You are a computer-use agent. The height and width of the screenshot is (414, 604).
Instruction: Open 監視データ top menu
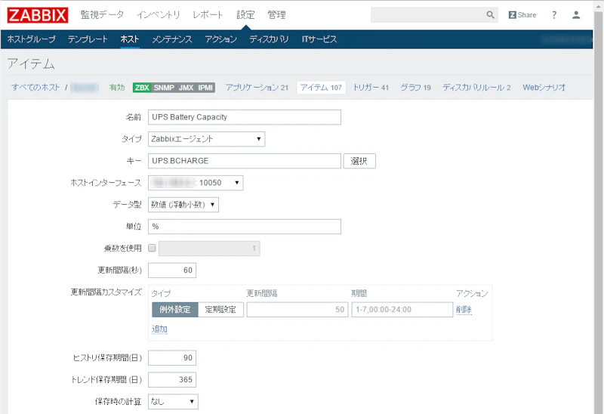[102, 15]
